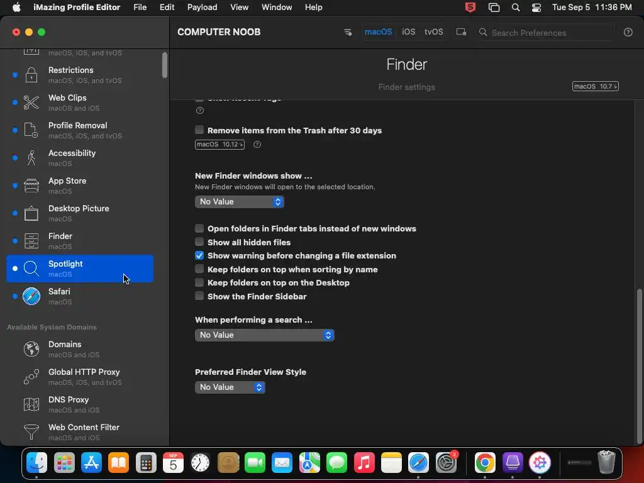Switch to the macOS platform tab

378,32
